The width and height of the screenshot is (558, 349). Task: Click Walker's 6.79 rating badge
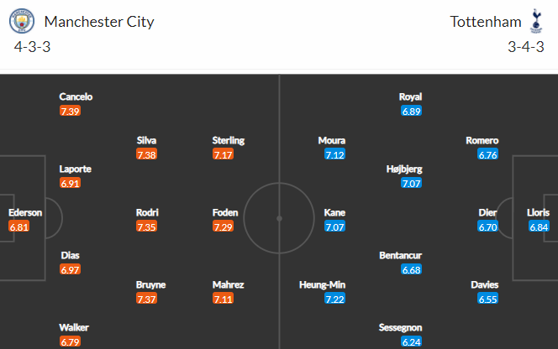point(70,342)
